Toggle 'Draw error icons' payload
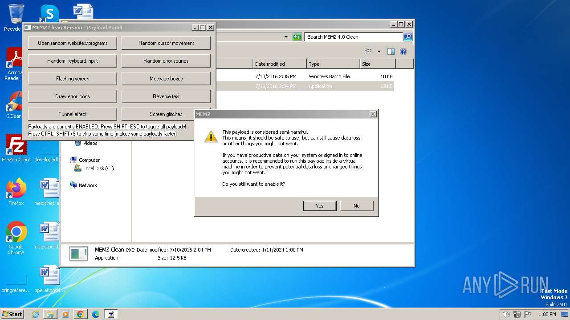 [73, 96]
